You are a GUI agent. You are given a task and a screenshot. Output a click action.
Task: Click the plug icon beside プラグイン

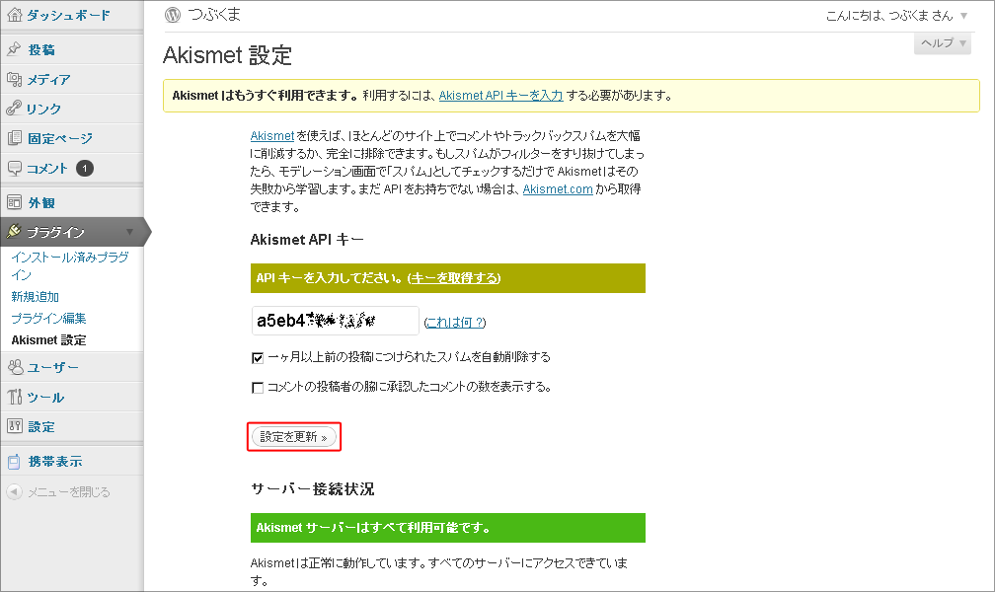(x=14, y=232)
